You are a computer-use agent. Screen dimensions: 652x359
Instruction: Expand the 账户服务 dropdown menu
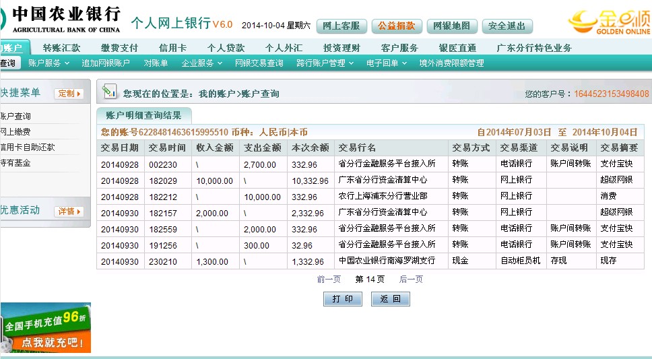point(48,63)
